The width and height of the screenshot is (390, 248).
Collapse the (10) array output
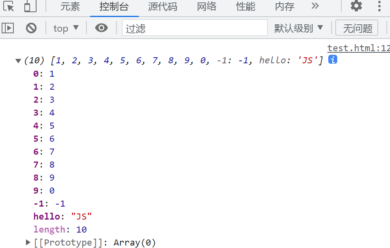click(18, 61)
